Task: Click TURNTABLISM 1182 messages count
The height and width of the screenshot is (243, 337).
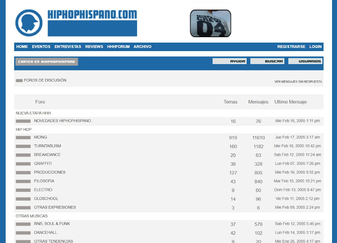Action: coord(258,146)
